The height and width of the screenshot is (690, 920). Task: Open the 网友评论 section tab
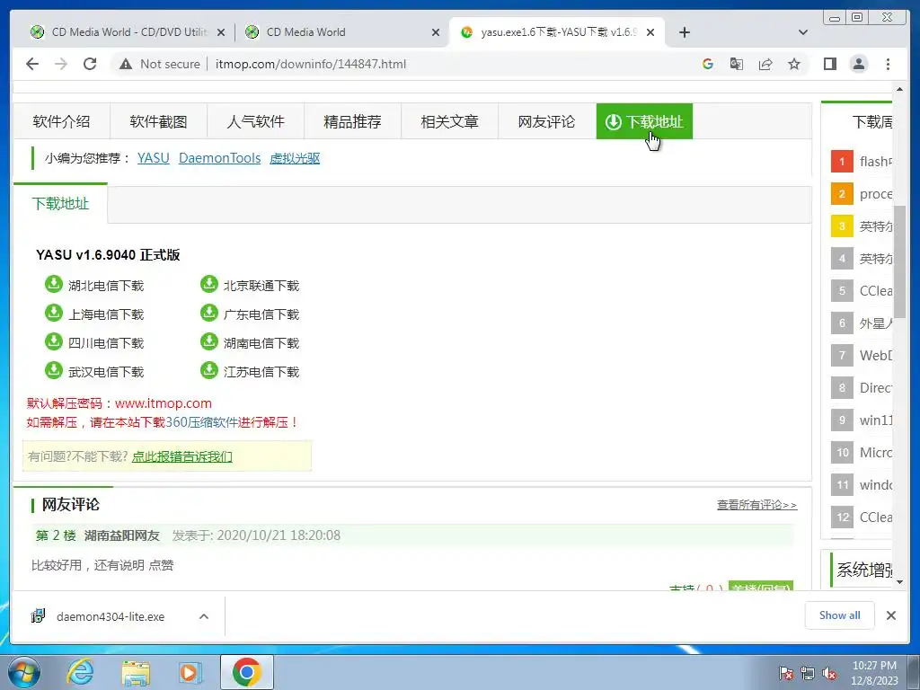tap(546, 121)
